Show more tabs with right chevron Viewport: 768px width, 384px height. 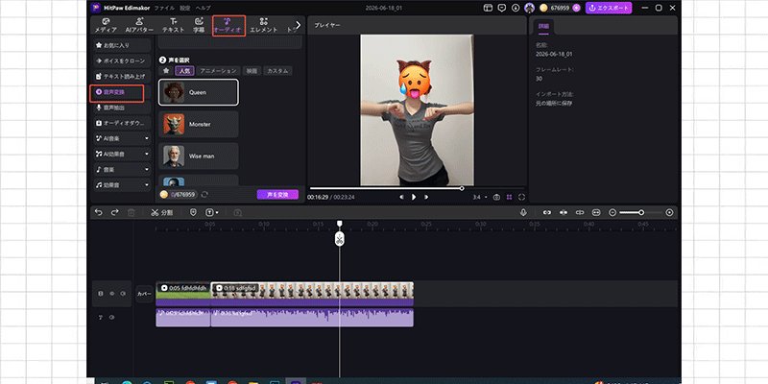click(298, 25)
